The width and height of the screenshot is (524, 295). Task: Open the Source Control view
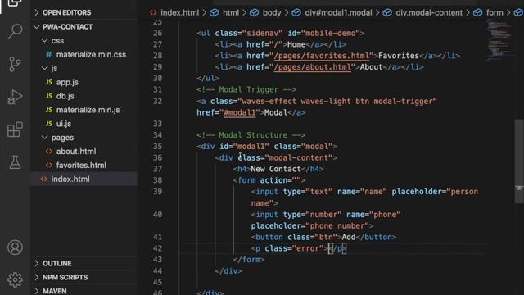point(15,64)
